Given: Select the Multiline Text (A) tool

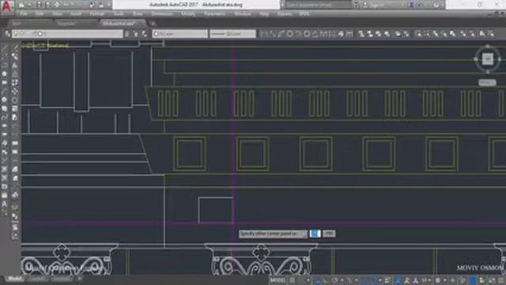Looking at the screenshot, I should click(5, 204).
